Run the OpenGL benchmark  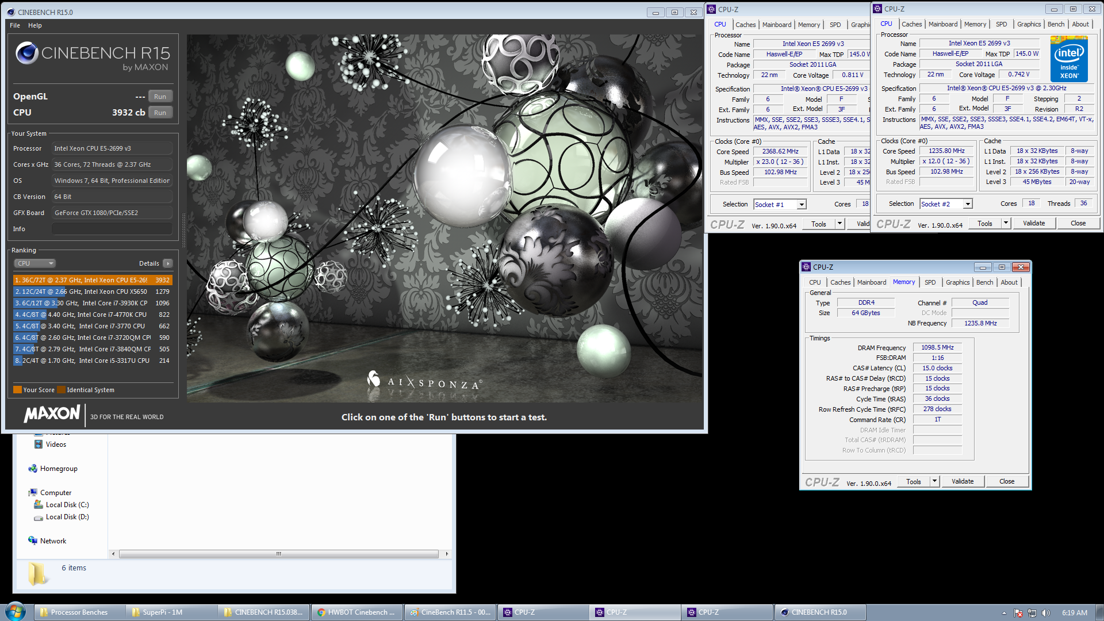[160, 97]
